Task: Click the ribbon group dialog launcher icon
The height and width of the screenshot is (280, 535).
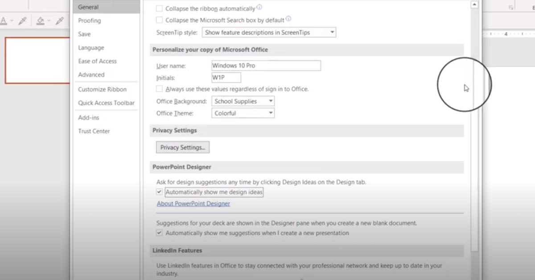Action: click(511, 8)
